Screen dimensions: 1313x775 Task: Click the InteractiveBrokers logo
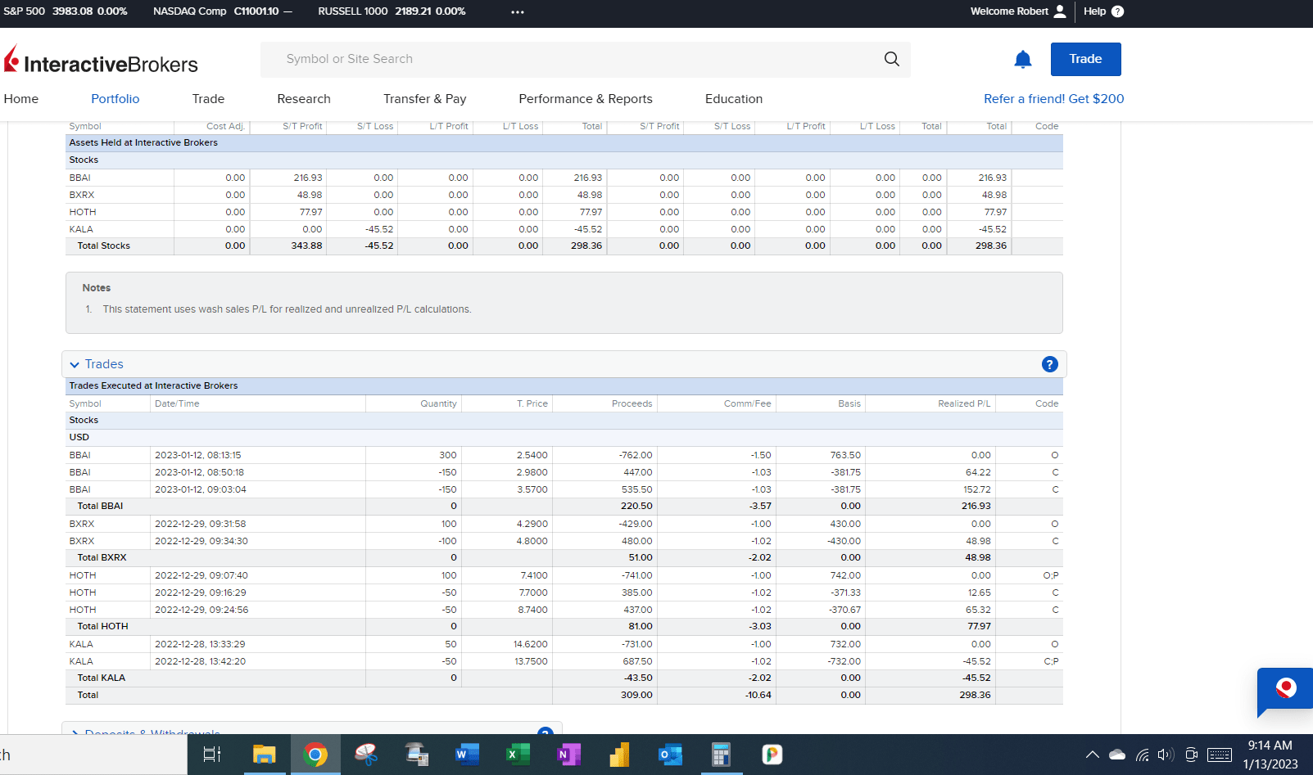tap(102, 61)
